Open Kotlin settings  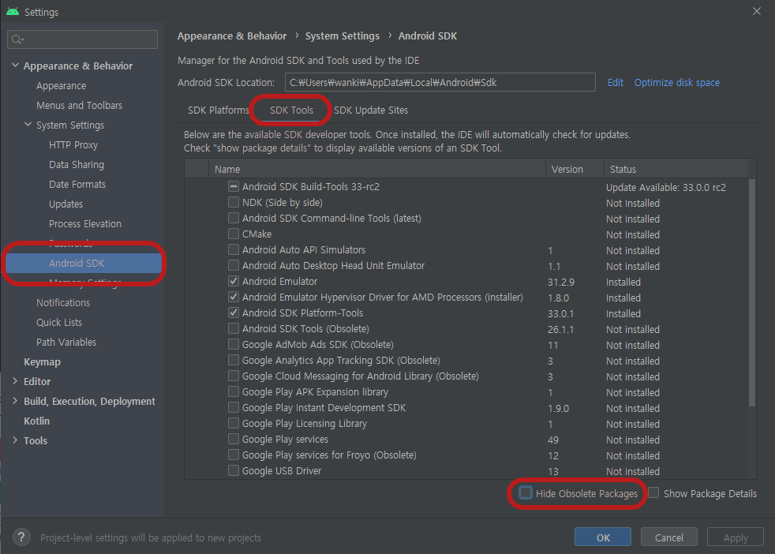click(x=36, y=421)
